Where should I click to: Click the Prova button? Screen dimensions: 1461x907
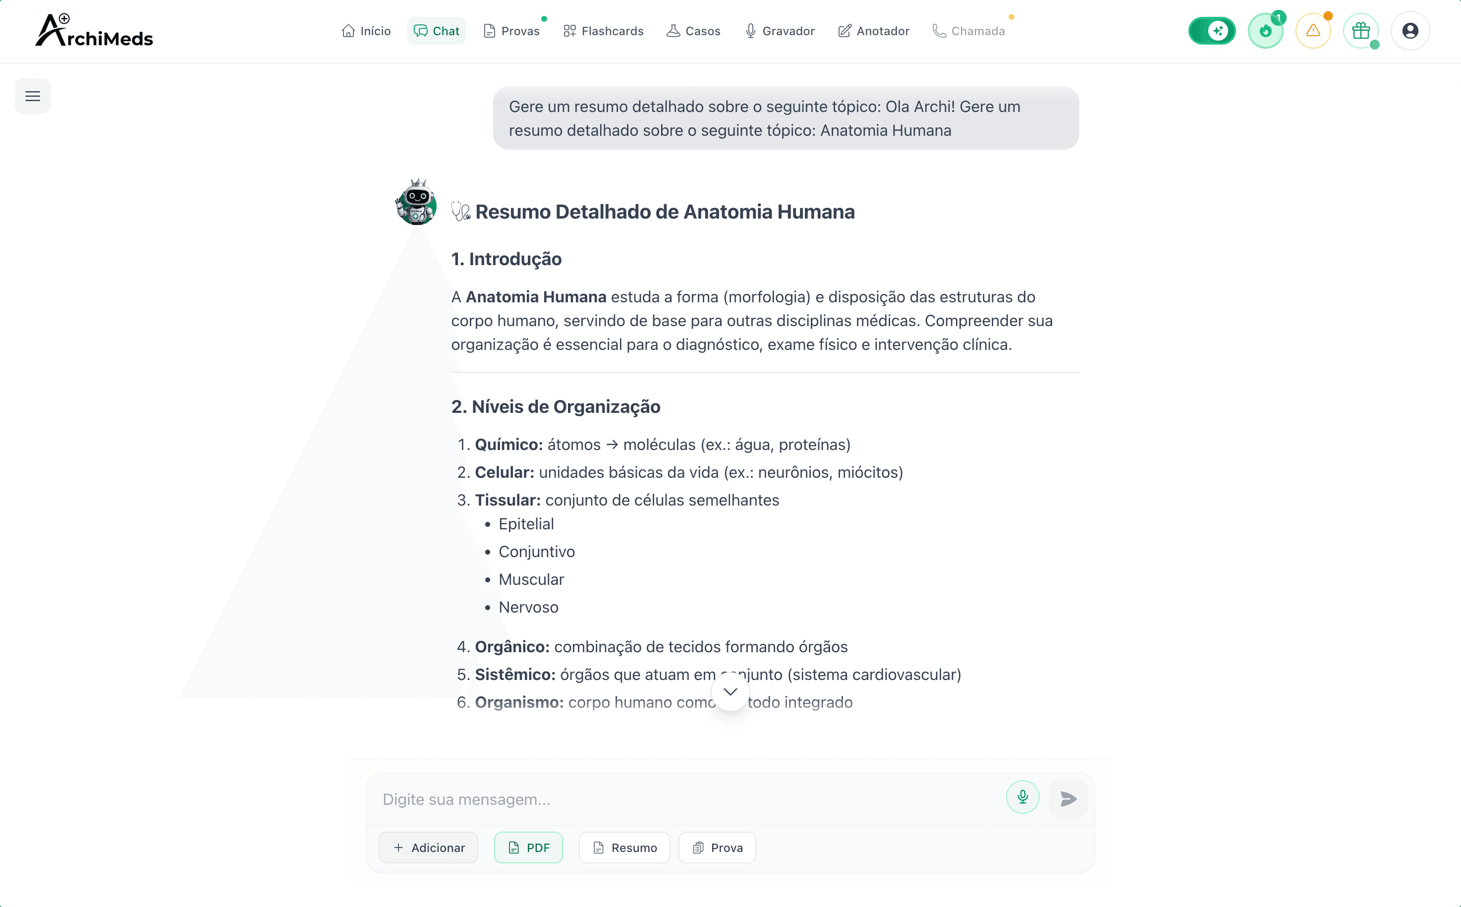[x=717, y=848]
